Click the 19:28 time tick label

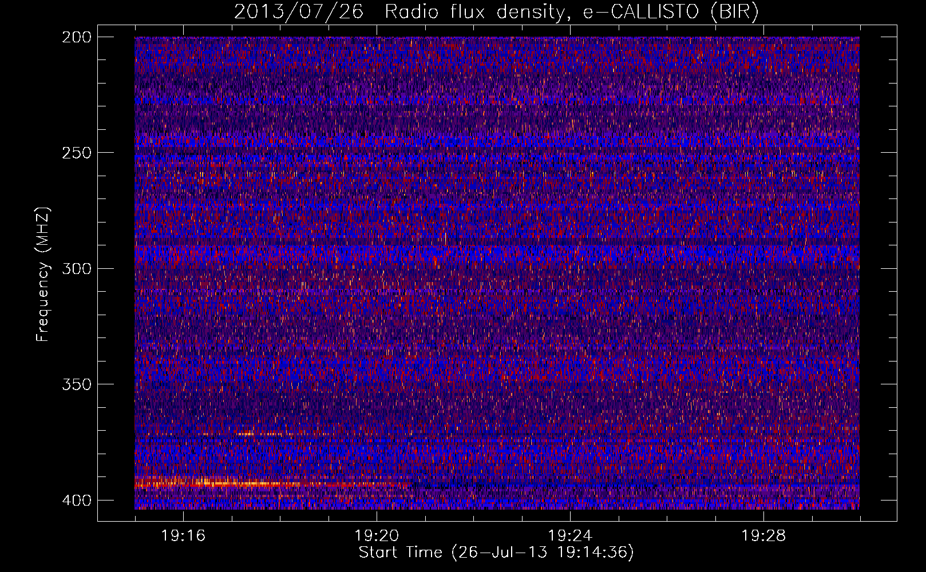tap(763, 536)
